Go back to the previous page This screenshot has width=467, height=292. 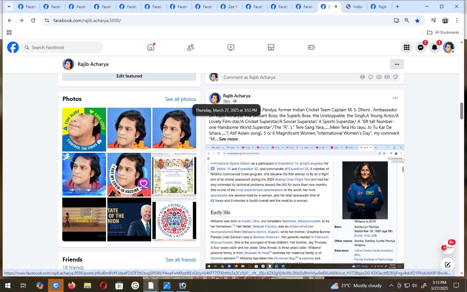pos(10,20)
